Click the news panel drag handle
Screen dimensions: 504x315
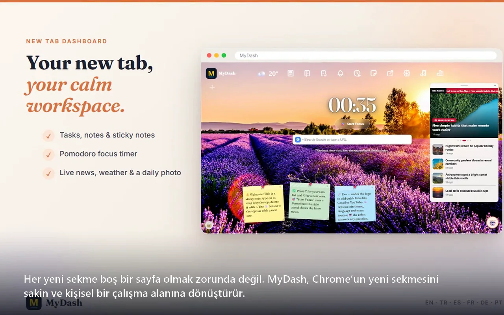(x=464, y=85)
